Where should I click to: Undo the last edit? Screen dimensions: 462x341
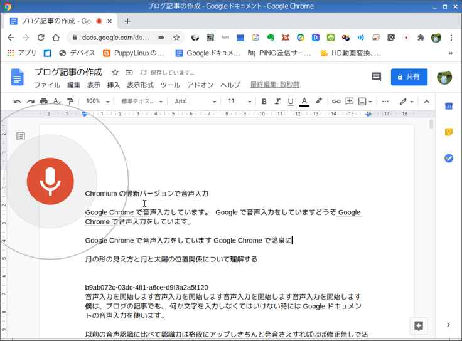coord(17,102)
